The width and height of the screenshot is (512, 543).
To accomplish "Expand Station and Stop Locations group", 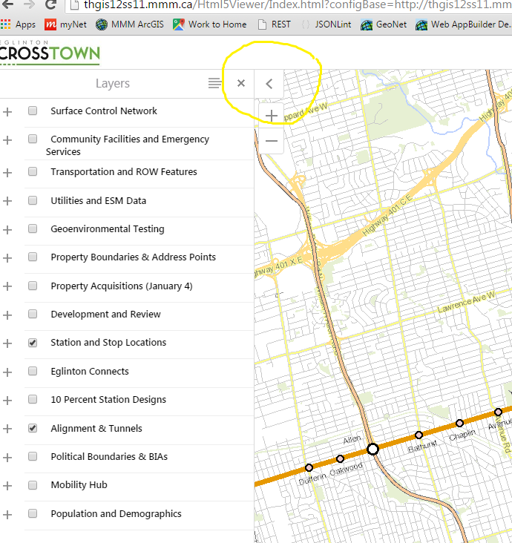I will coord(7,343).
